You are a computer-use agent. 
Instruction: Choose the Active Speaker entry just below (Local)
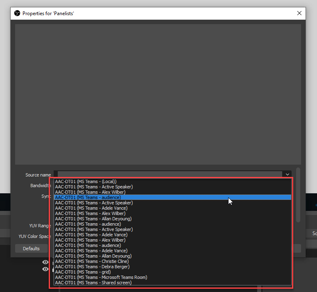coord(173,187)
